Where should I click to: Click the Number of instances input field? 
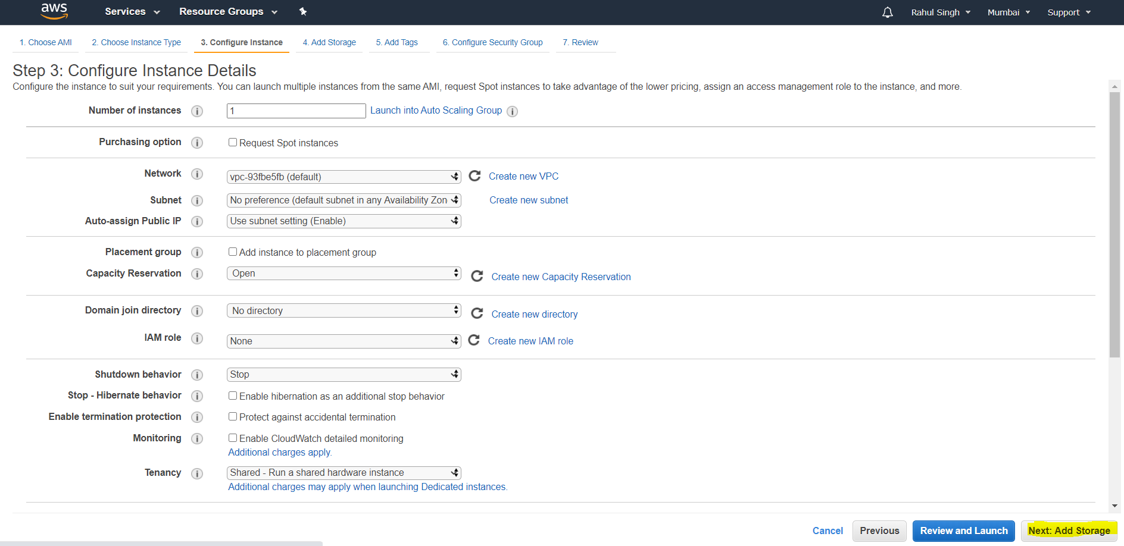pos(296,111)
